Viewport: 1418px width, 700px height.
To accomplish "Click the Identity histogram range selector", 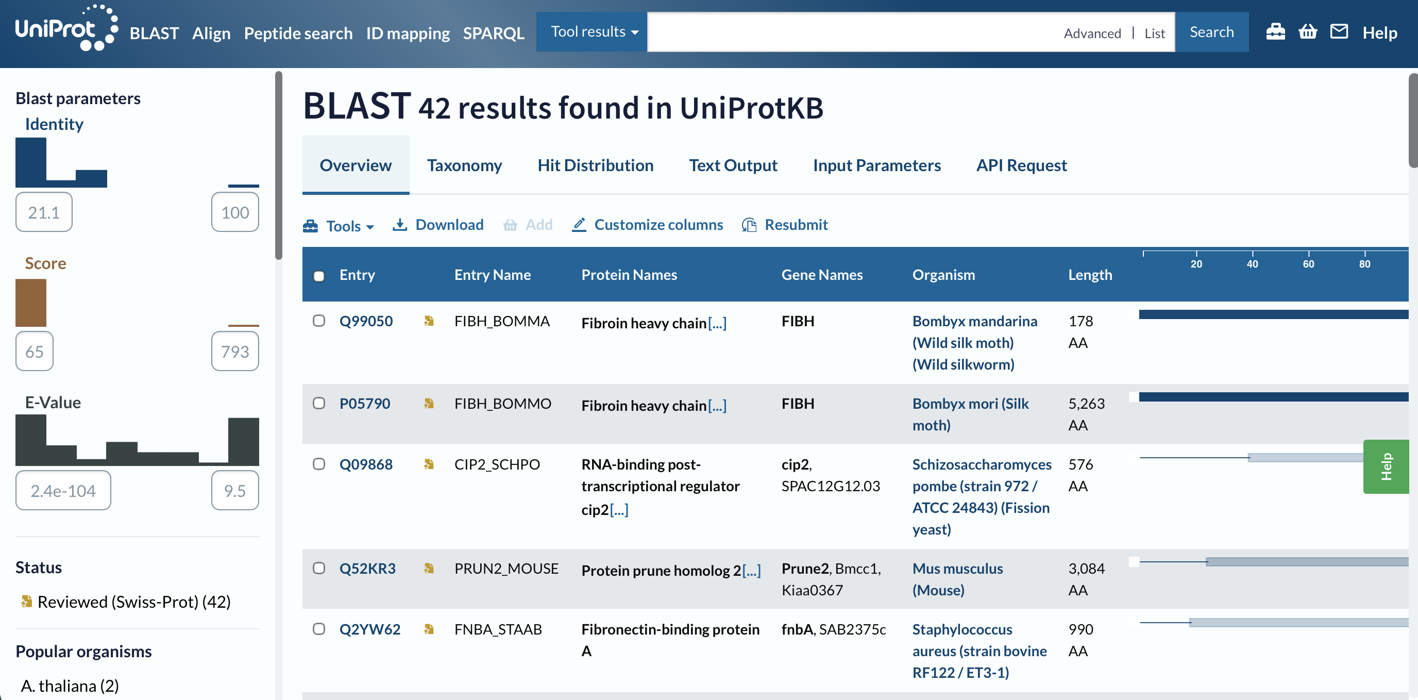I will click(137, 162).
